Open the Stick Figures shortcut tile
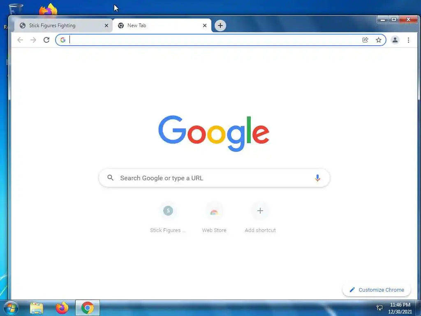The height and width of the screenshot is (316, 421). [168, 217]
